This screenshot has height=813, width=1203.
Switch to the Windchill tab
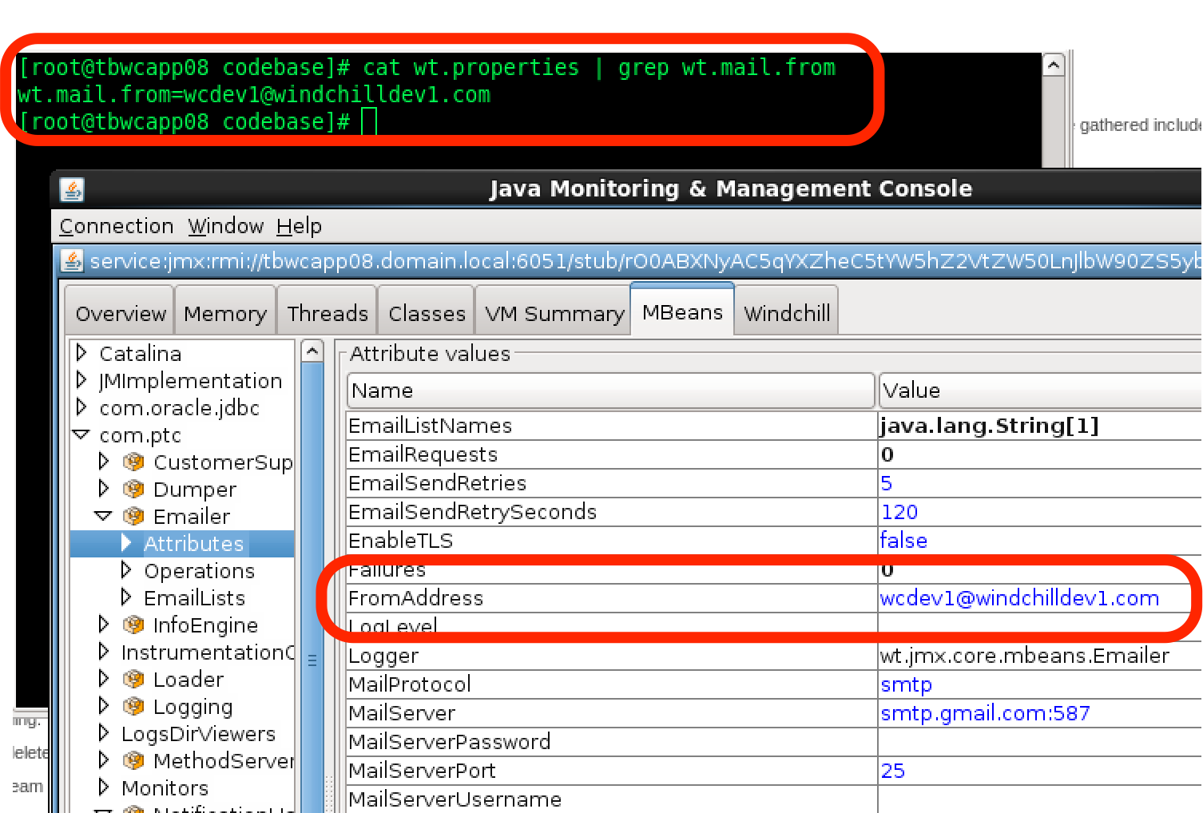point(787,314)
